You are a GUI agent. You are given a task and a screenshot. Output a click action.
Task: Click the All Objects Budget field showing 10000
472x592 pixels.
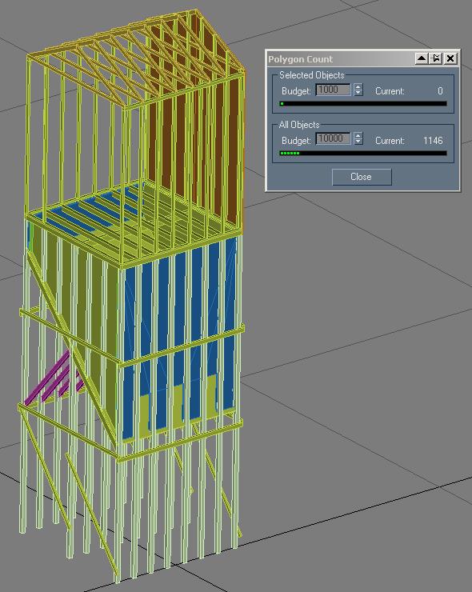[334, 138]
